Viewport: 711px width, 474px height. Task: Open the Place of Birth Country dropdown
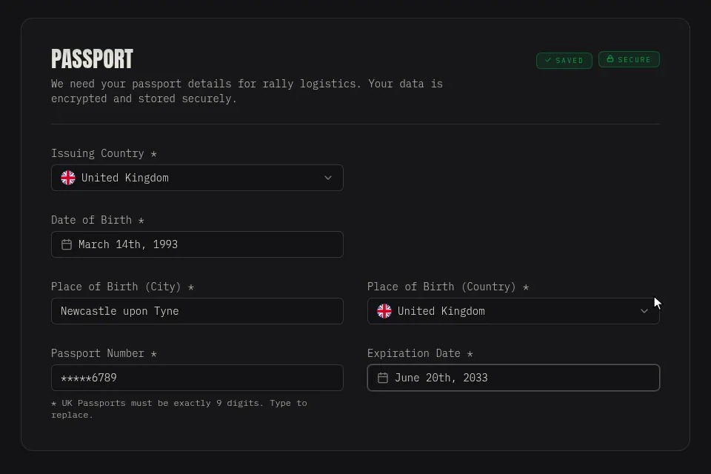click(x=513, y=311)
